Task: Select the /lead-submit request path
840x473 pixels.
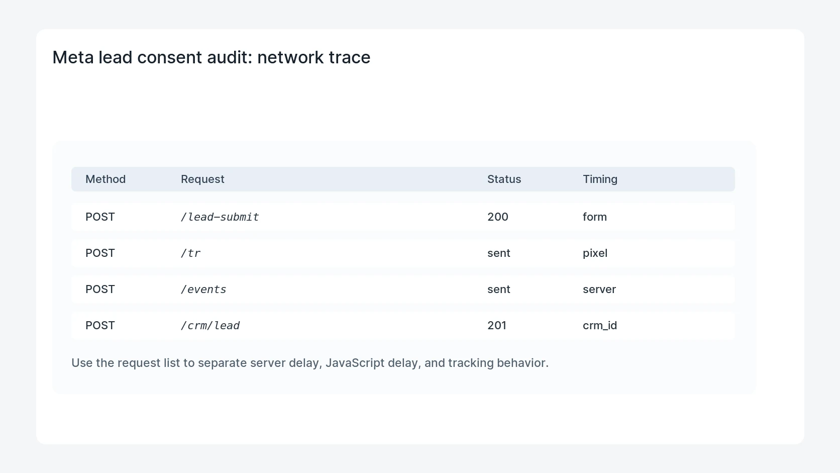Action: pos(220,217)
